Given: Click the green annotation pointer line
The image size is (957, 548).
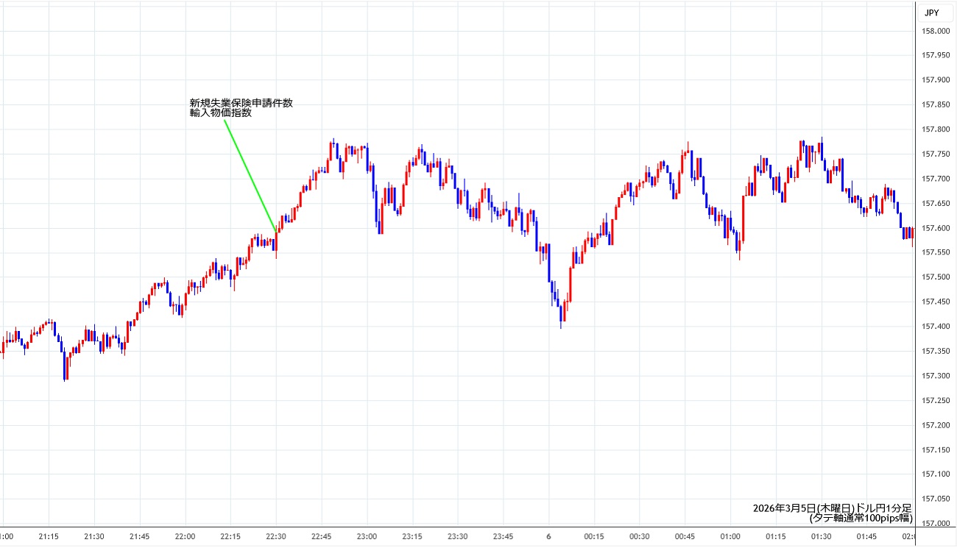Looking at the screenshot, I should (x=250, y=175).
